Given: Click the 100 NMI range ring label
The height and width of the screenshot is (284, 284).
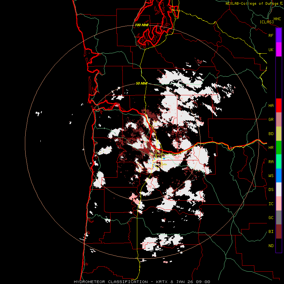Looking at the screenshot, I should (x=142, y=25).
